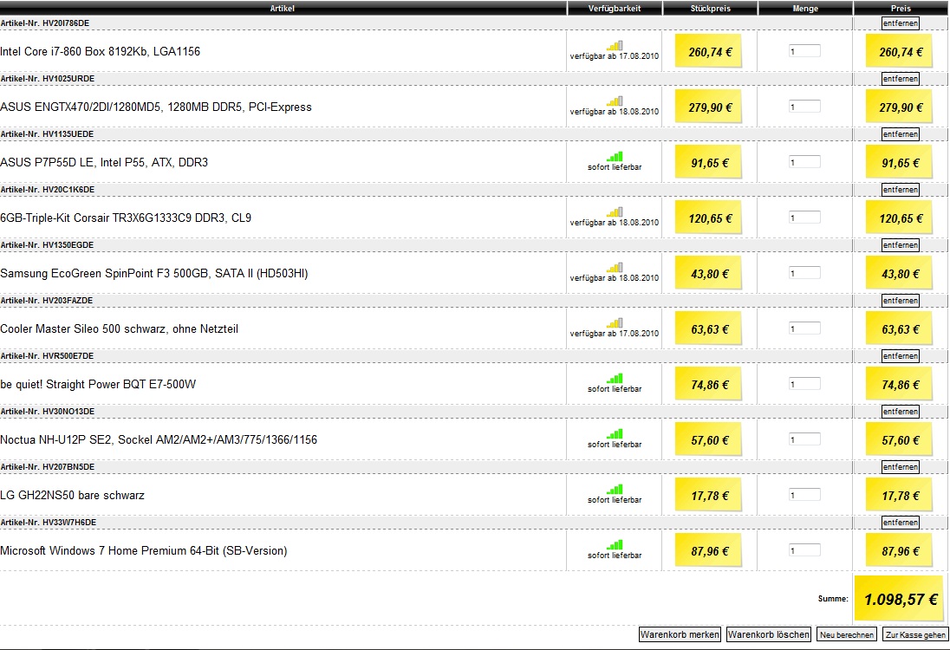Open 6GB-Triple-Kit Corsair product link
This screenshot has width=950, height=650.
click(x=126, y=218)
